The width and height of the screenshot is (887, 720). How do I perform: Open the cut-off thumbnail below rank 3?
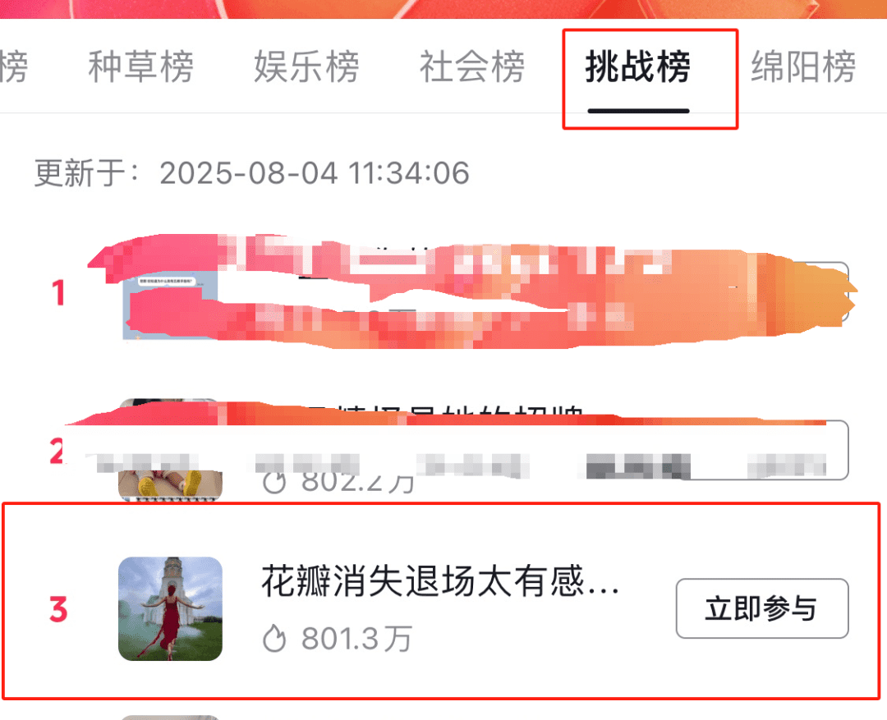click(x=170, y=718)
